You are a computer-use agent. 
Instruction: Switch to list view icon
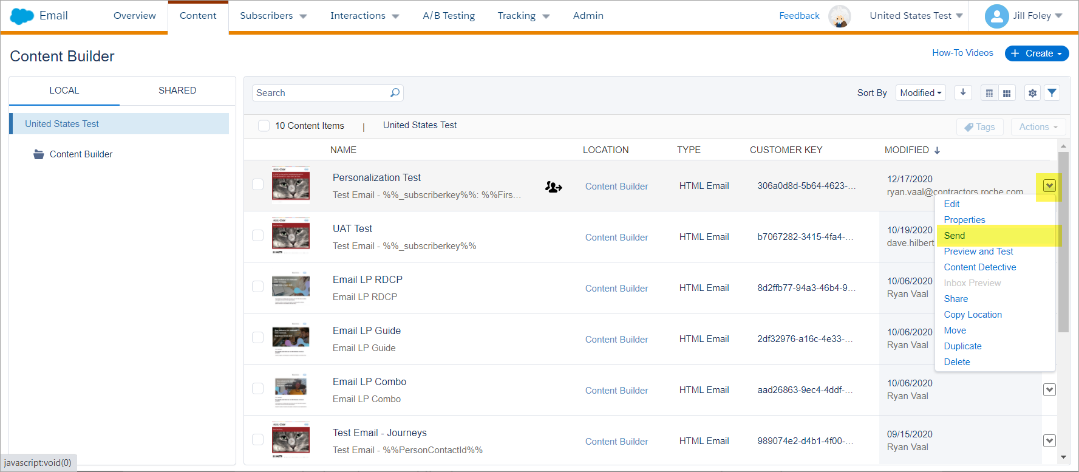point(989,93)
